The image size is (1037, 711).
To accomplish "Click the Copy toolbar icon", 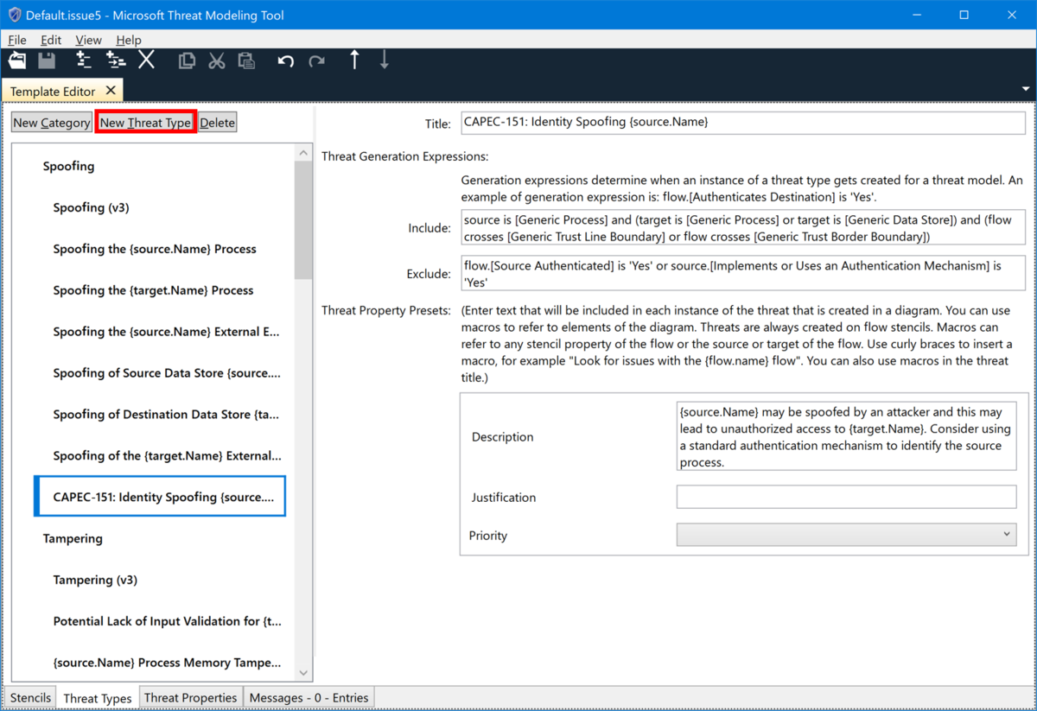I will (x=187, y=60).
